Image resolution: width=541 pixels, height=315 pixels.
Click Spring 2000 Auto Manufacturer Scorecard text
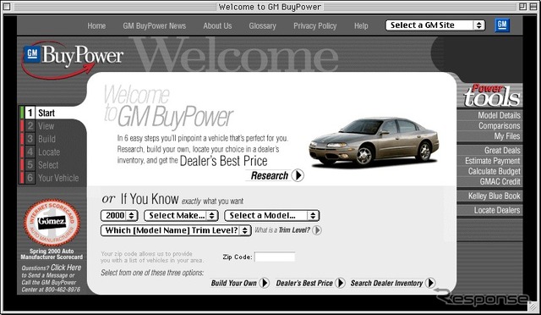52,254
